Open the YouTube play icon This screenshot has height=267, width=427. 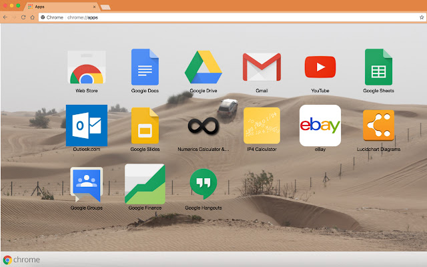[x=320, y=67]
